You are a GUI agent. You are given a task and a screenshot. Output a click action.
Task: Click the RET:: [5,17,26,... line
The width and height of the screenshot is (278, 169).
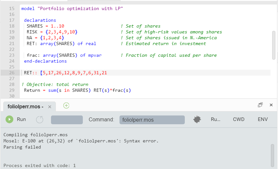pos(65,73)
